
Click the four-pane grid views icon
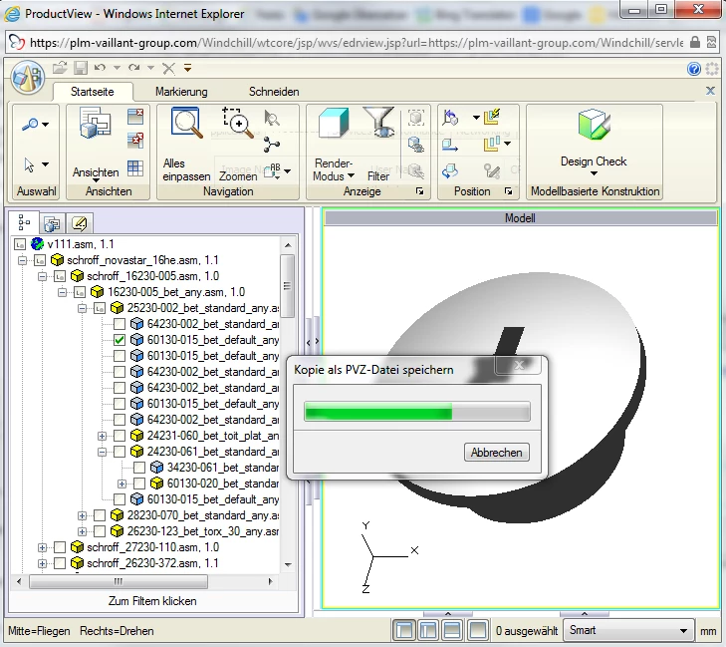coord(135,167)
